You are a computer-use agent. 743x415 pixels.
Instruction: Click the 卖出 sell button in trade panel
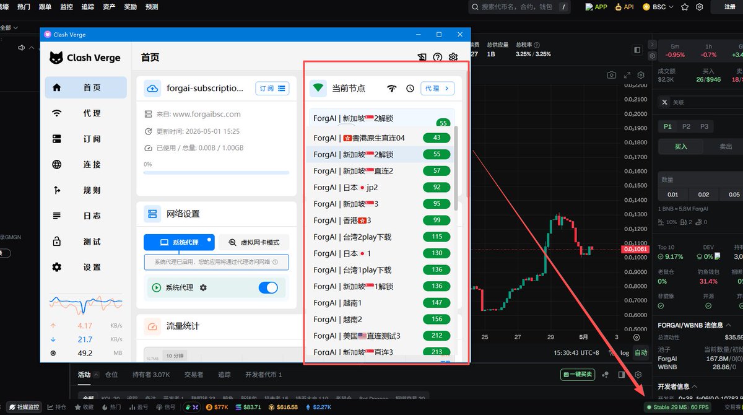click(x=726, y=147)
